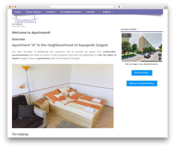Open the Home menu item

click(x=18, y=12)
